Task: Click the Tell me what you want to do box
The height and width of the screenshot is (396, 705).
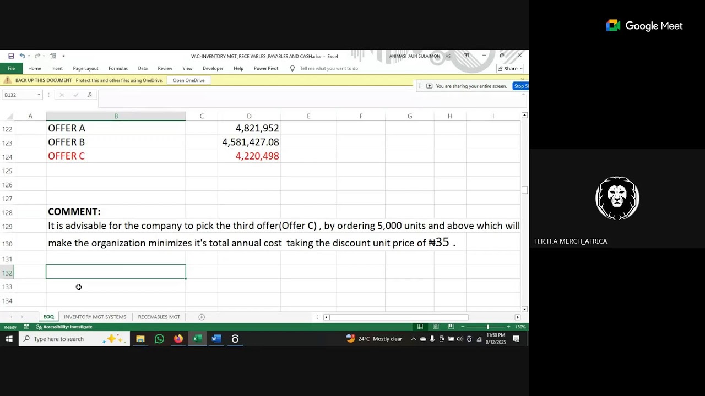Action: (x=329, y=69)
